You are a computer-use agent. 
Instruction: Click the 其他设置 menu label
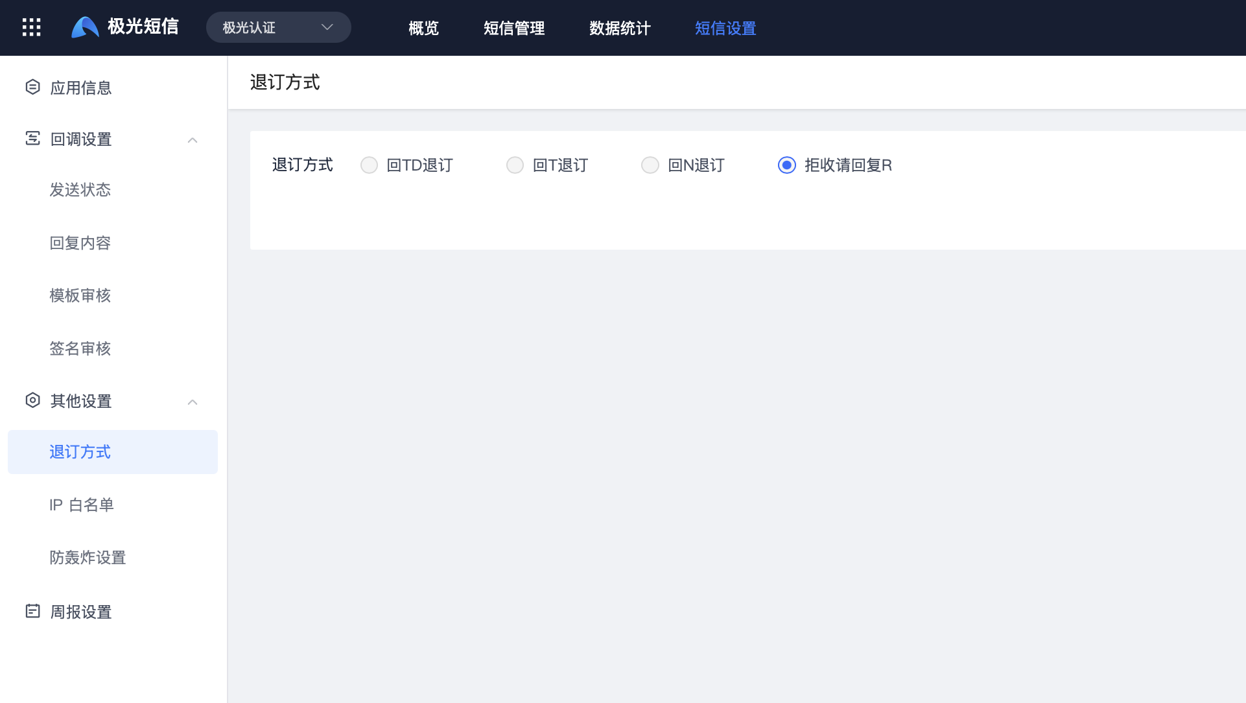pyautogui.click(x=81, y=401)
